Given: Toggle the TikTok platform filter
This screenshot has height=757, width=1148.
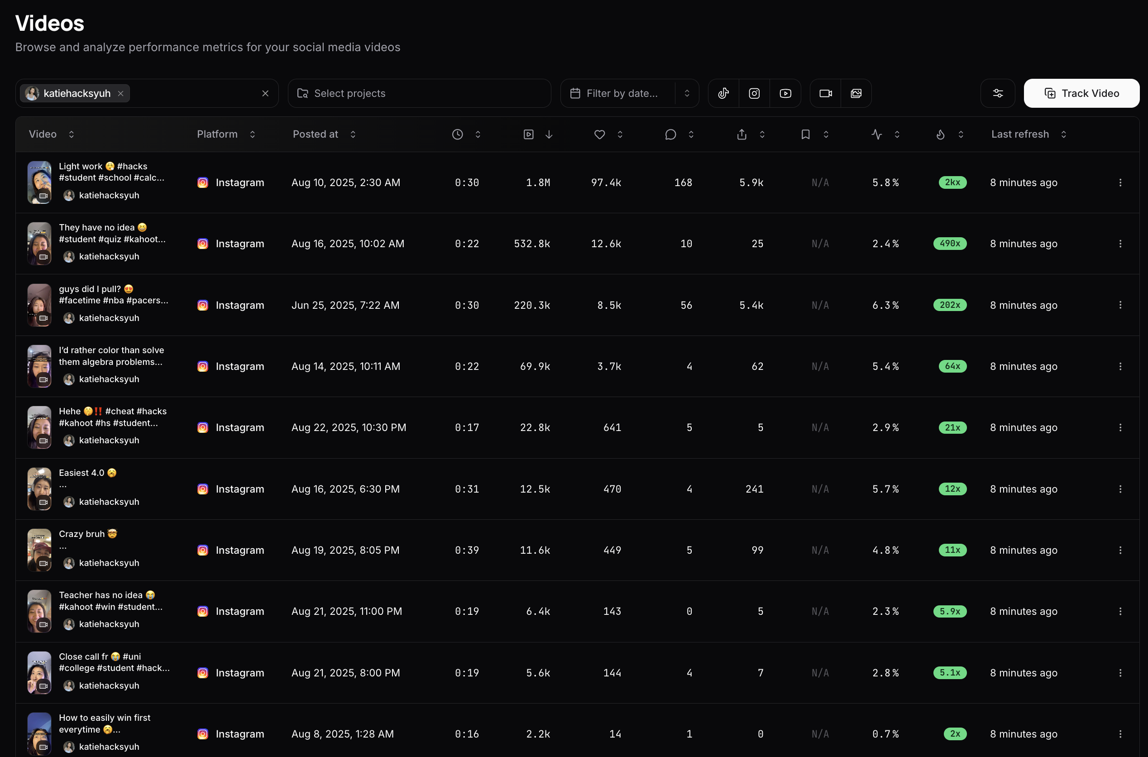Looking at the screenshot, I should [x=723, y=93].
